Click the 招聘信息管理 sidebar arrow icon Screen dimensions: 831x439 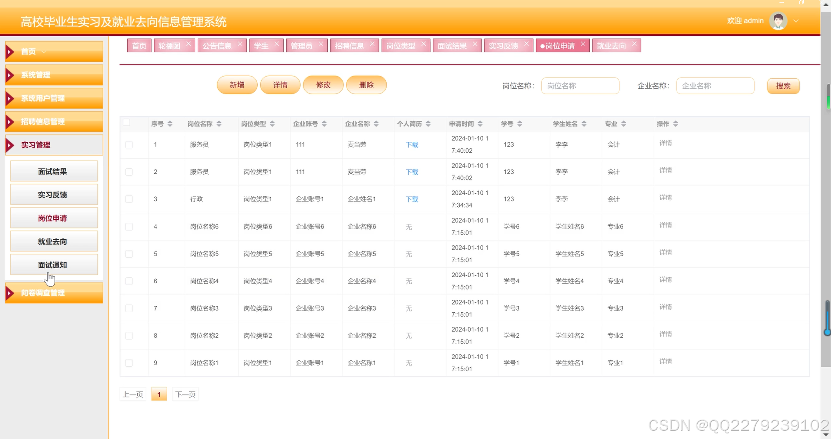(10, 122)
